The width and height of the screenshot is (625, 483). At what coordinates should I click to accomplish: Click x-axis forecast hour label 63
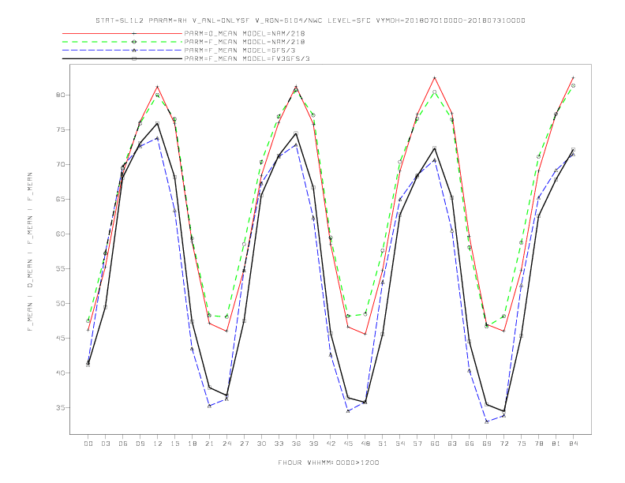tap(452, 444)
